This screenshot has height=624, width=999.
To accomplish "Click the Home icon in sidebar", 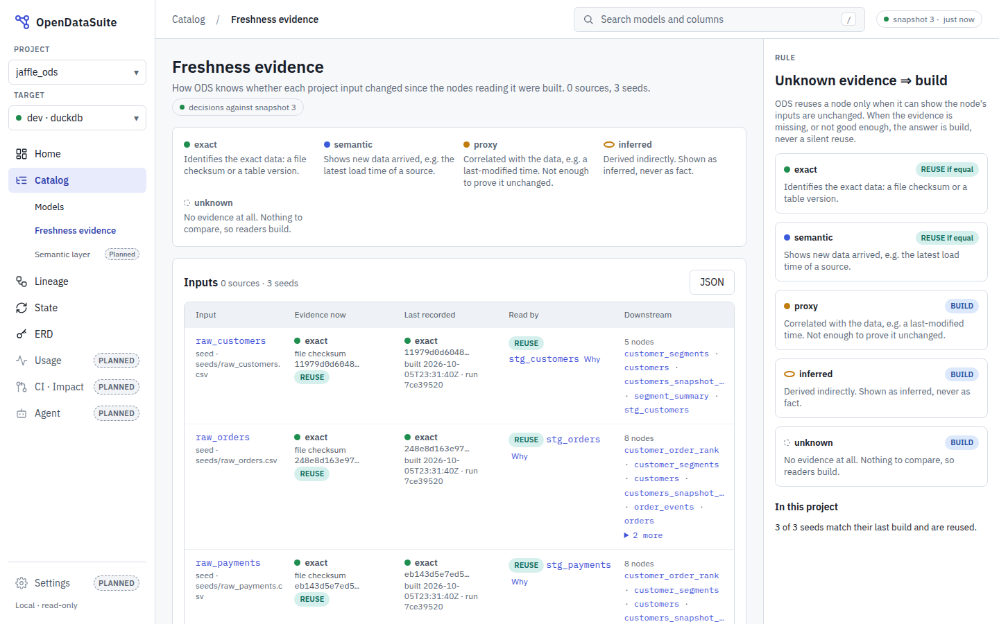I will click(22, 154).
